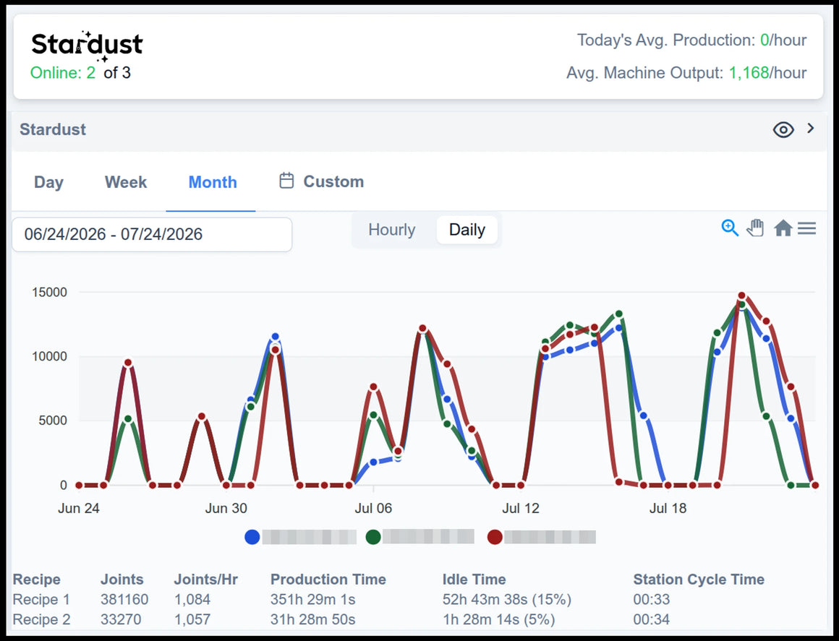The height and width of the screenshot is (641, 839).
Task: Click the Jul 06 axis label
Action: click(x=373, y=508)
